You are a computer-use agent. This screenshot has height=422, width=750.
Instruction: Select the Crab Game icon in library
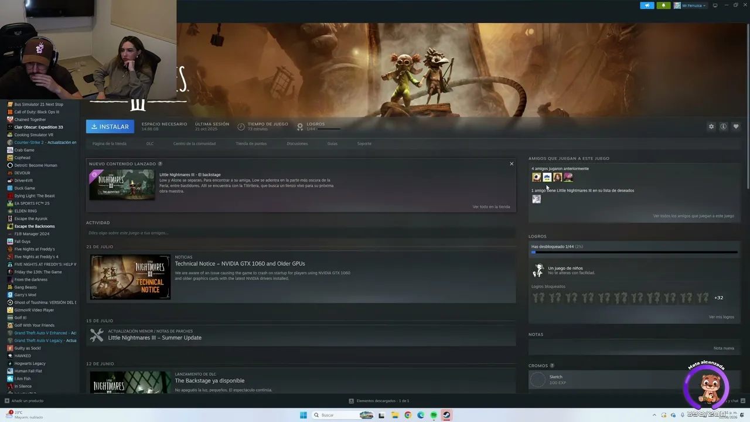tap(10, 150)
